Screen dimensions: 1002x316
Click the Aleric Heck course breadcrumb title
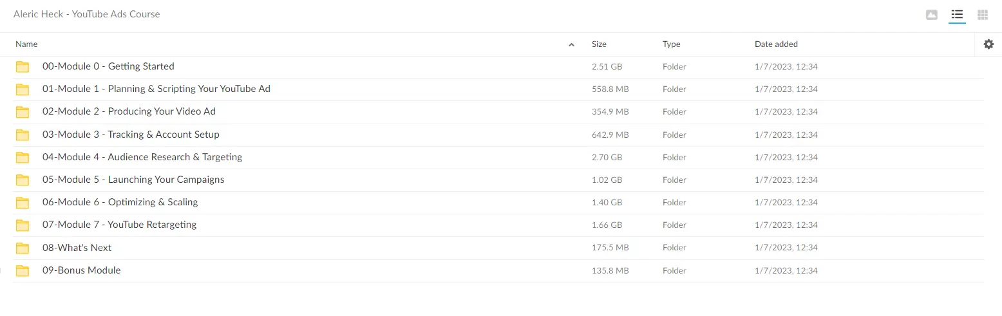pos(87,14)
